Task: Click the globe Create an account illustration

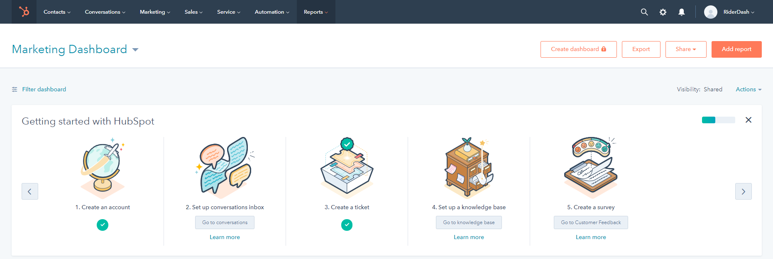Action: click(x=103, y=168)
